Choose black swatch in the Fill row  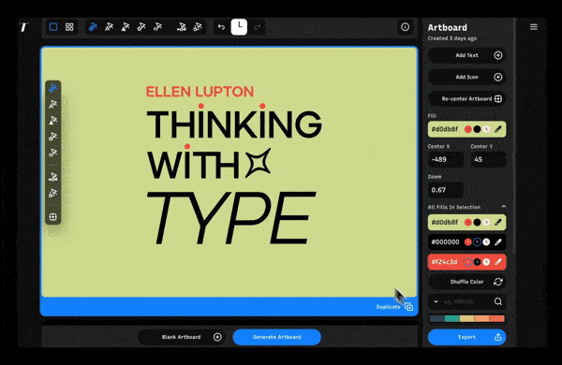pos(477,129)
